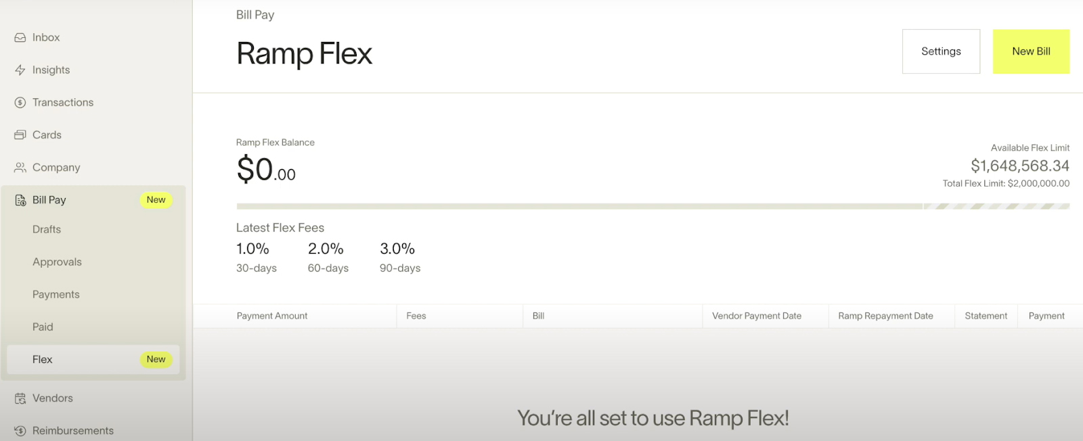
Task: Click the Cards icon in sidebar
Action: (20, 135)
